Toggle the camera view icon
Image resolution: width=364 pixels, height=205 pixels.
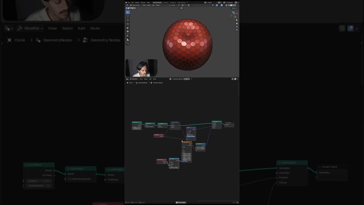(x=237, y=26)
